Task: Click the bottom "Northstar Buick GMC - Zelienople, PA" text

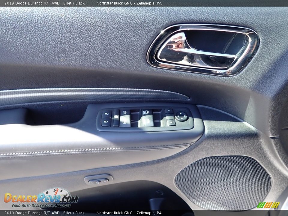Action: (x=129, y=213)
